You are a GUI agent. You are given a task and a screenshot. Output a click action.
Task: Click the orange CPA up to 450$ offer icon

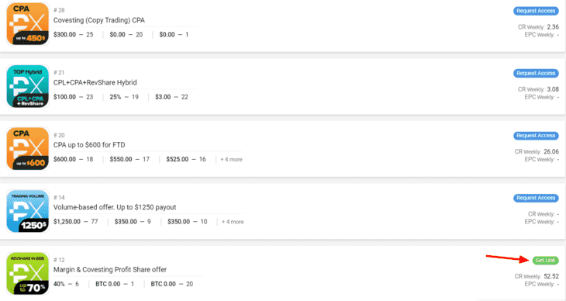tap(27, 24)
